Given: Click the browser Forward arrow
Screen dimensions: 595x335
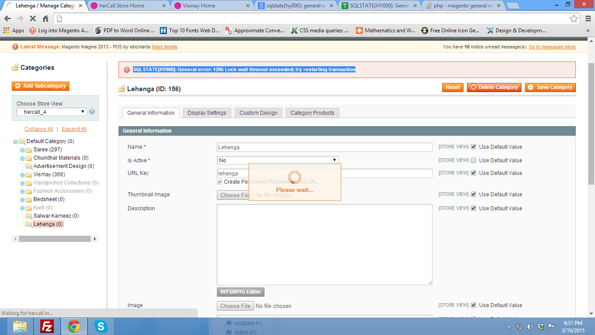Looking at the screenshot, I should (20, 19).
